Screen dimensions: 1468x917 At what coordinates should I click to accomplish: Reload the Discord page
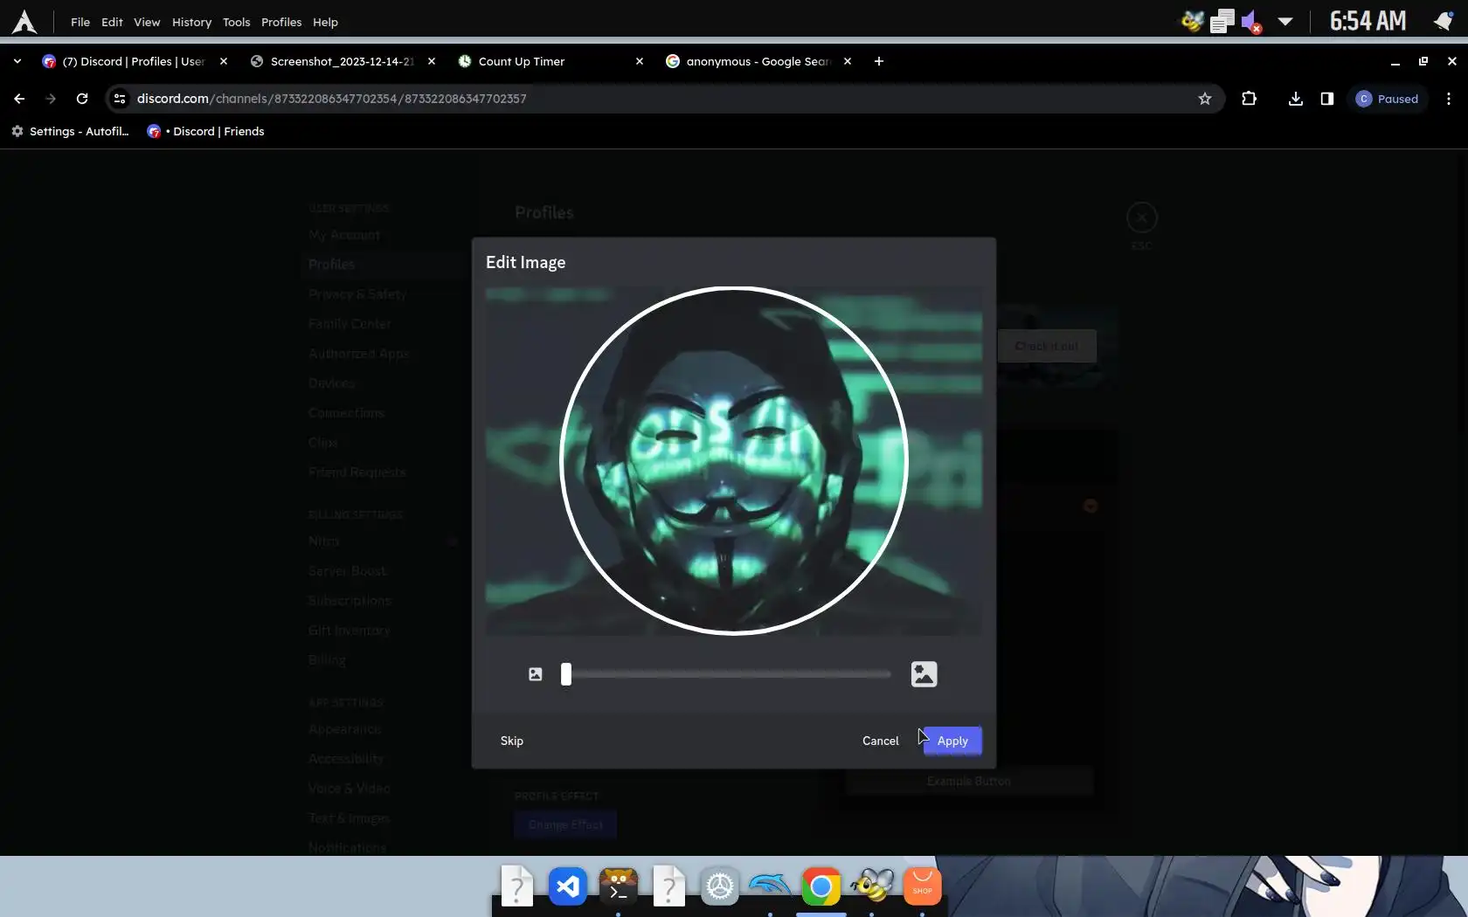tap(82, 99)
